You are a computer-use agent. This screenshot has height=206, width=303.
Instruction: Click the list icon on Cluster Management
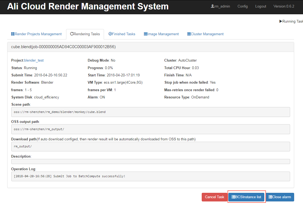(x=189, y=34)
